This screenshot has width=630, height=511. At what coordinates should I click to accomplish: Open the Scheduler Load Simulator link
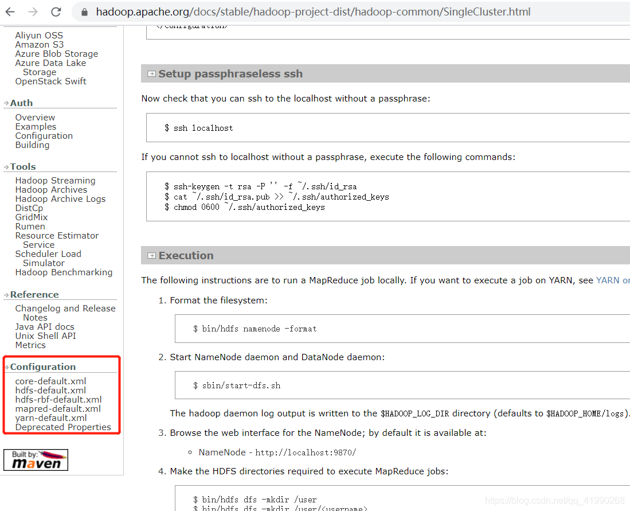pos(48,259)
